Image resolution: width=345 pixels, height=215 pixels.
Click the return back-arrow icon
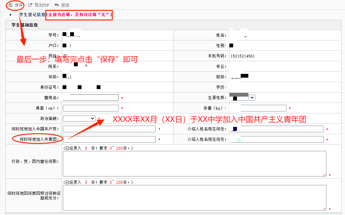pos(57,5)
